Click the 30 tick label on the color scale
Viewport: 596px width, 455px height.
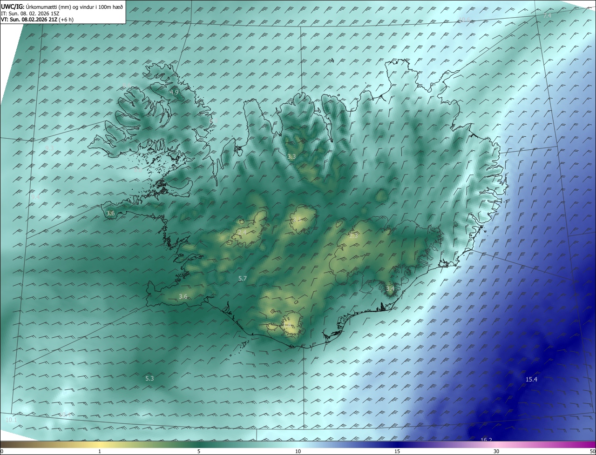[496, 451]
